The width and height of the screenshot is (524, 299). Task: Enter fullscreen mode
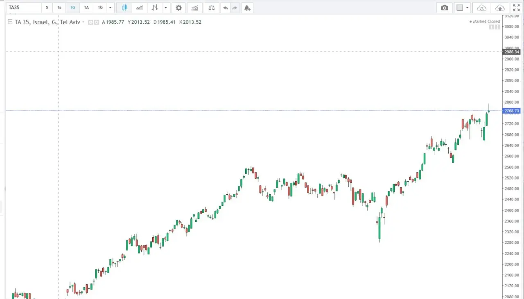click(x=516, y=8)
